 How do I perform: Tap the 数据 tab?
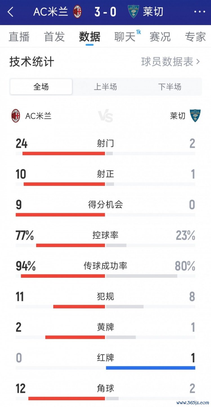89,37
